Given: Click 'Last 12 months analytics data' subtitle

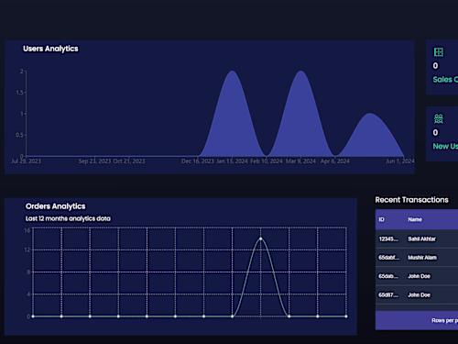Looking at the screenshot, I should (68, 218).
